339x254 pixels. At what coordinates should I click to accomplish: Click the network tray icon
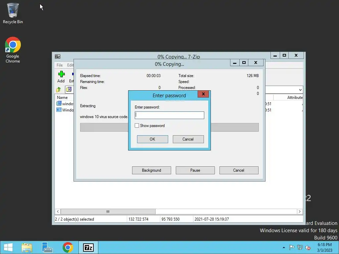tap(300, 247)
